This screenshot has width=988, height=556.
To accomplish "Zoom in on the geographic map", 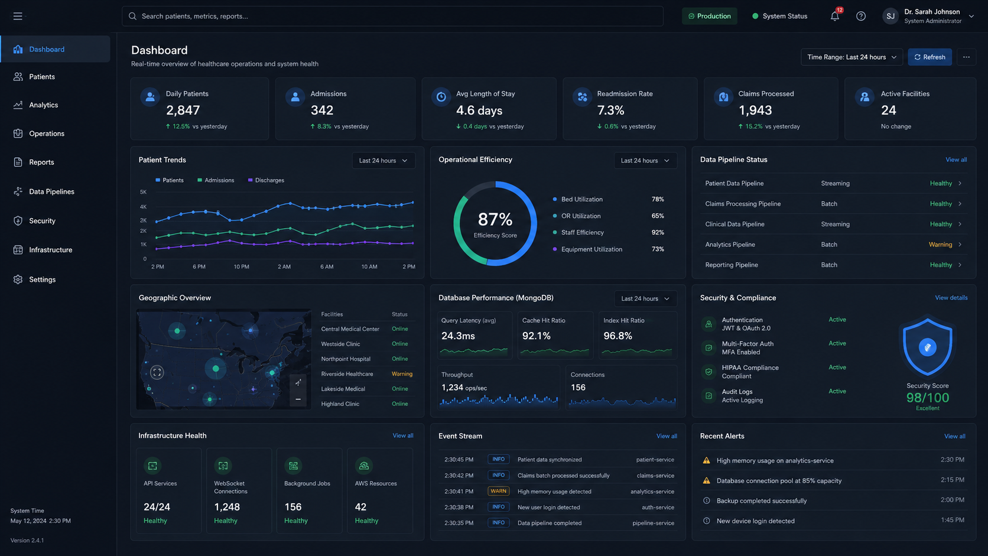I will 298,383.
